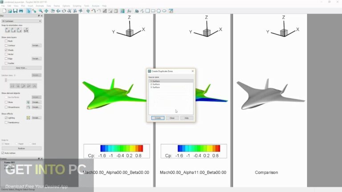Select the Ab Text tool
This screenshot has width=342, height=192.
(x=137, y=11)
